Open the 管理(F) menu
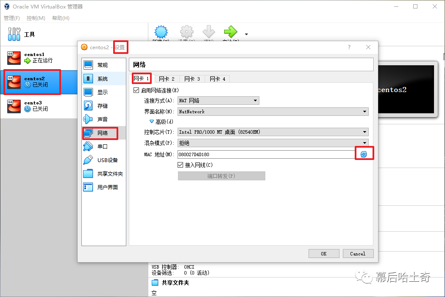This screenshot has width=445, height=297. tap(12, 18)
